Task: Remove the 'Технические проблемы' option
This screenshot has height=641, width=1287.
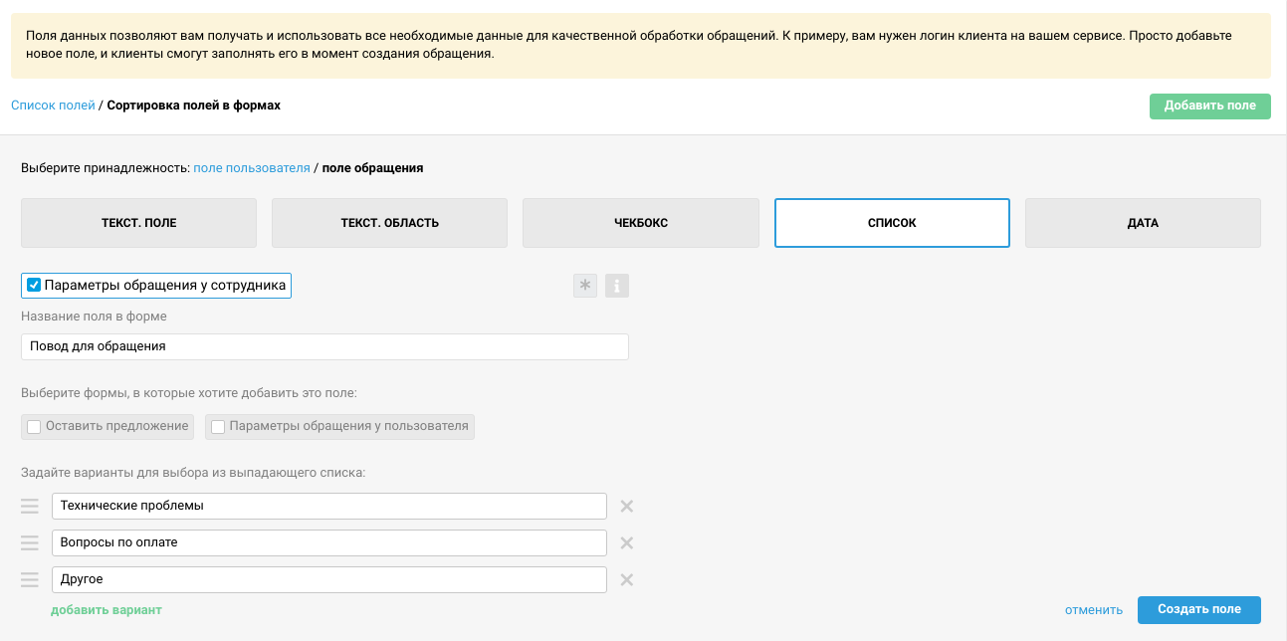Action: click(x=627, y=506)
